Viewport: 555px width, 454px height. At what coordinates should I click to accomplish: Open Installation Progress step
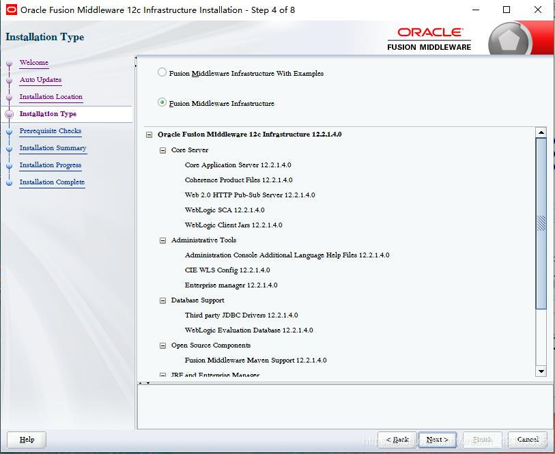pyautogui.click(x=51, y=165)
